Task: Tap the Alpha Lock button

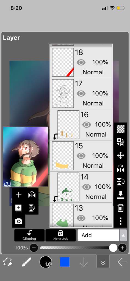Action: [x=60, y=235]
